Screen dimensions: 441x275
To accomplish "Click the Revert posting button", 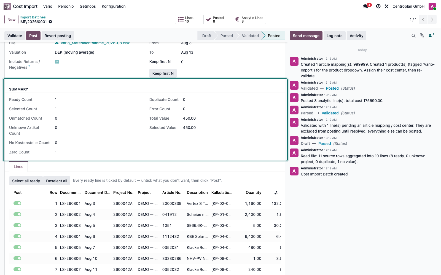I will click(x=58, y=36).
